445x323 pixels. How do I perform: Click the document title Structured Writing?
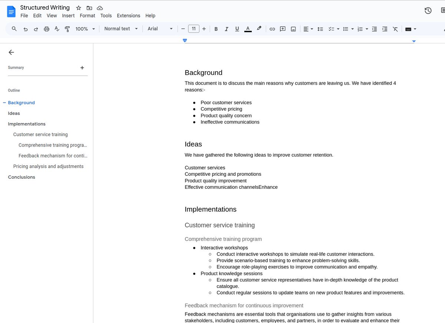45,7
